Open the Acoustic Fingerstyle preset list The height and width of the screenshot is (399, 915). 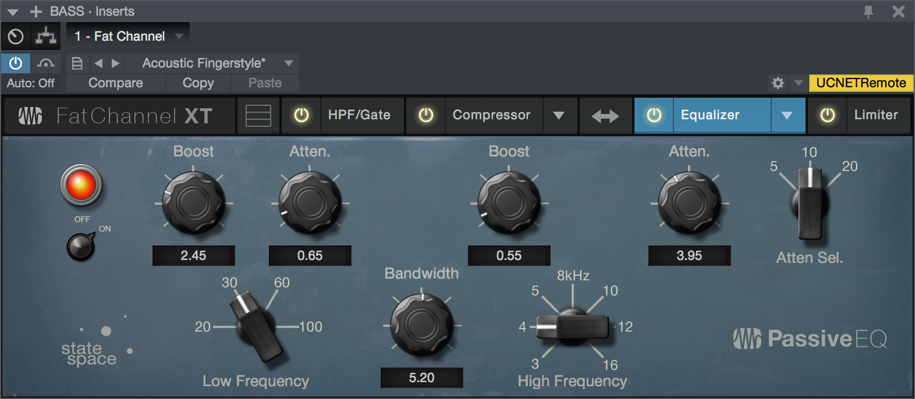tap(212, 63)
